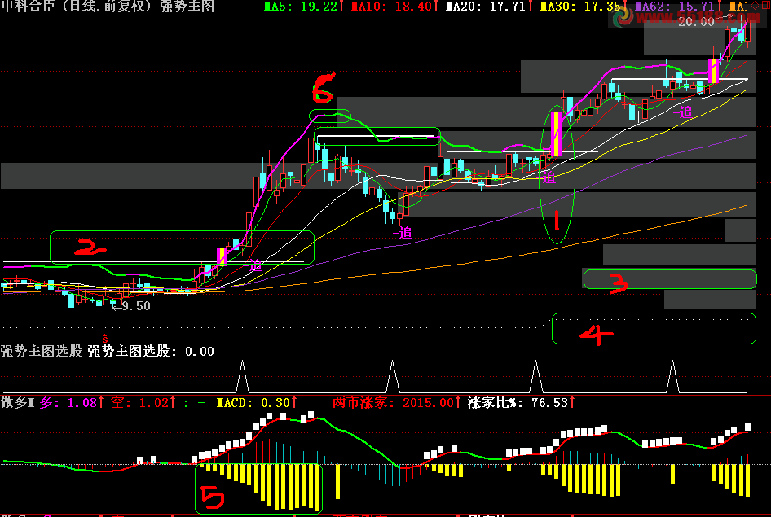The height and width of the screenshot is (517, 771).
Task: Click the 两市涨家: 2015.00 readout
Action: point(392,402)
